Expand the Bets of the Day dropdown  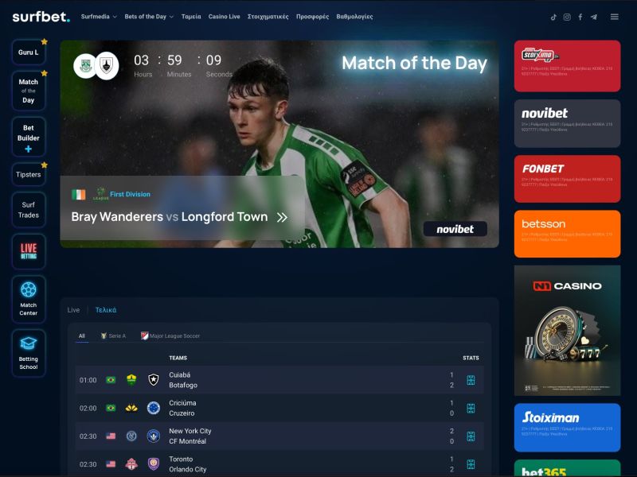(x=149, y=17)
